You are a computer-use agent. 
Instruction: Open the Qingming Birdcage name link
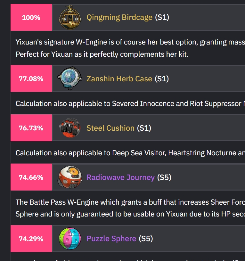click(x=119, y=17)
